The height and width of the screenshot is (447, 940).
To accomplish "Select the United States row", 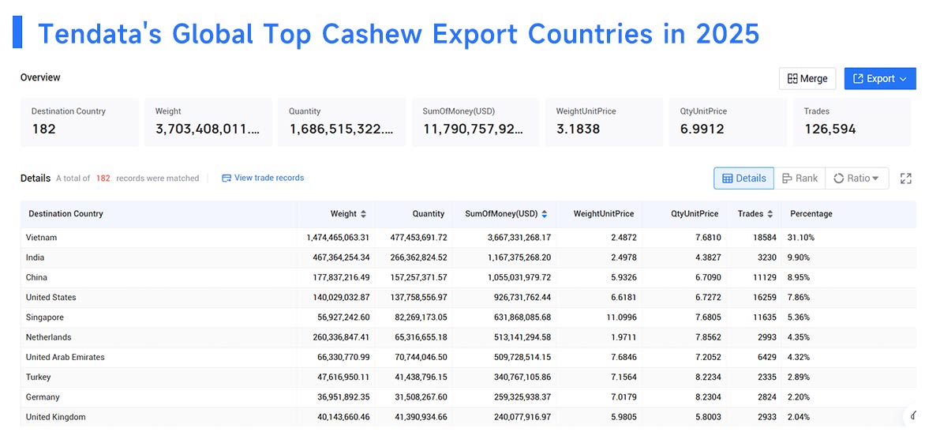I will [468, 297].
